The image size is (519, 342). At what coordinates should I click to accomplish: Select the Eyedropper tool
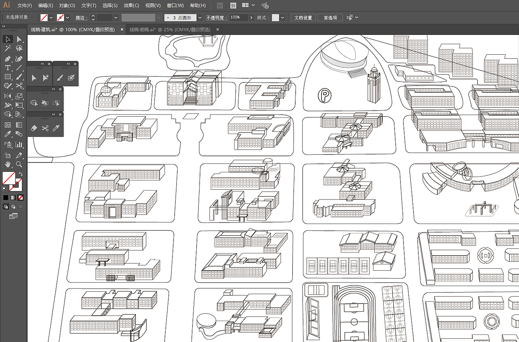click(8, 134)
